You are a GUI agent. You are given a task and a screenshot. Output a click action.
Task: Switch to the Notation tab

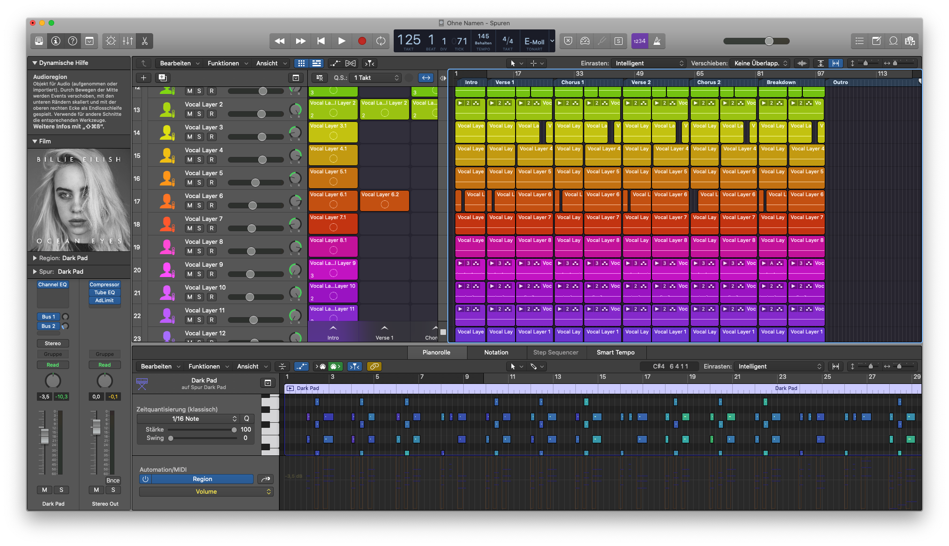(x=496, y=352)
